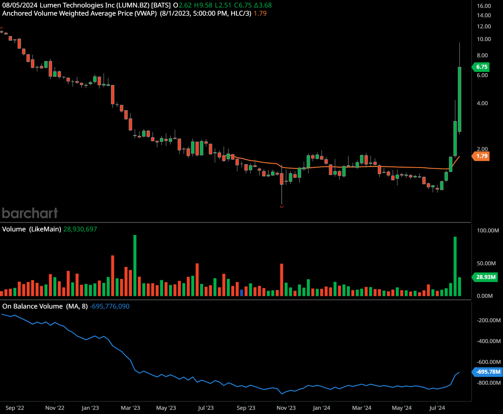The width and height of the screenshot is (503, 414).
Task: Click the Mar '23 date axis label
Action: [130, 408]
